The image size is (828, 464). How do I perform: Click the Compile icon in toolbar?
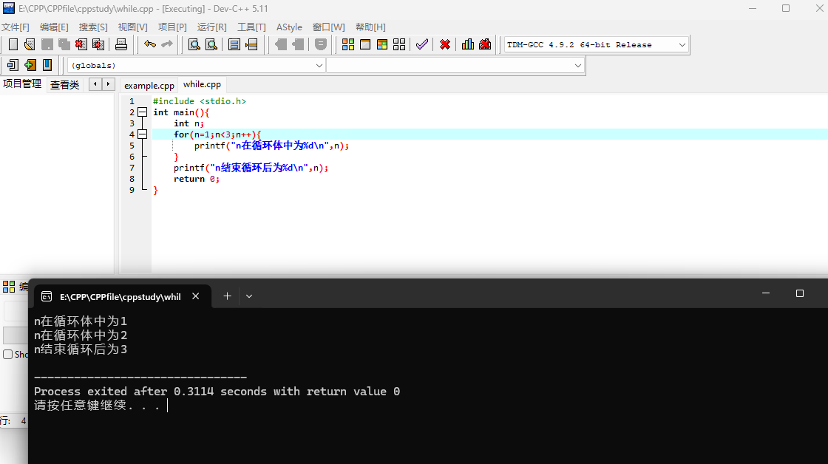347,44
